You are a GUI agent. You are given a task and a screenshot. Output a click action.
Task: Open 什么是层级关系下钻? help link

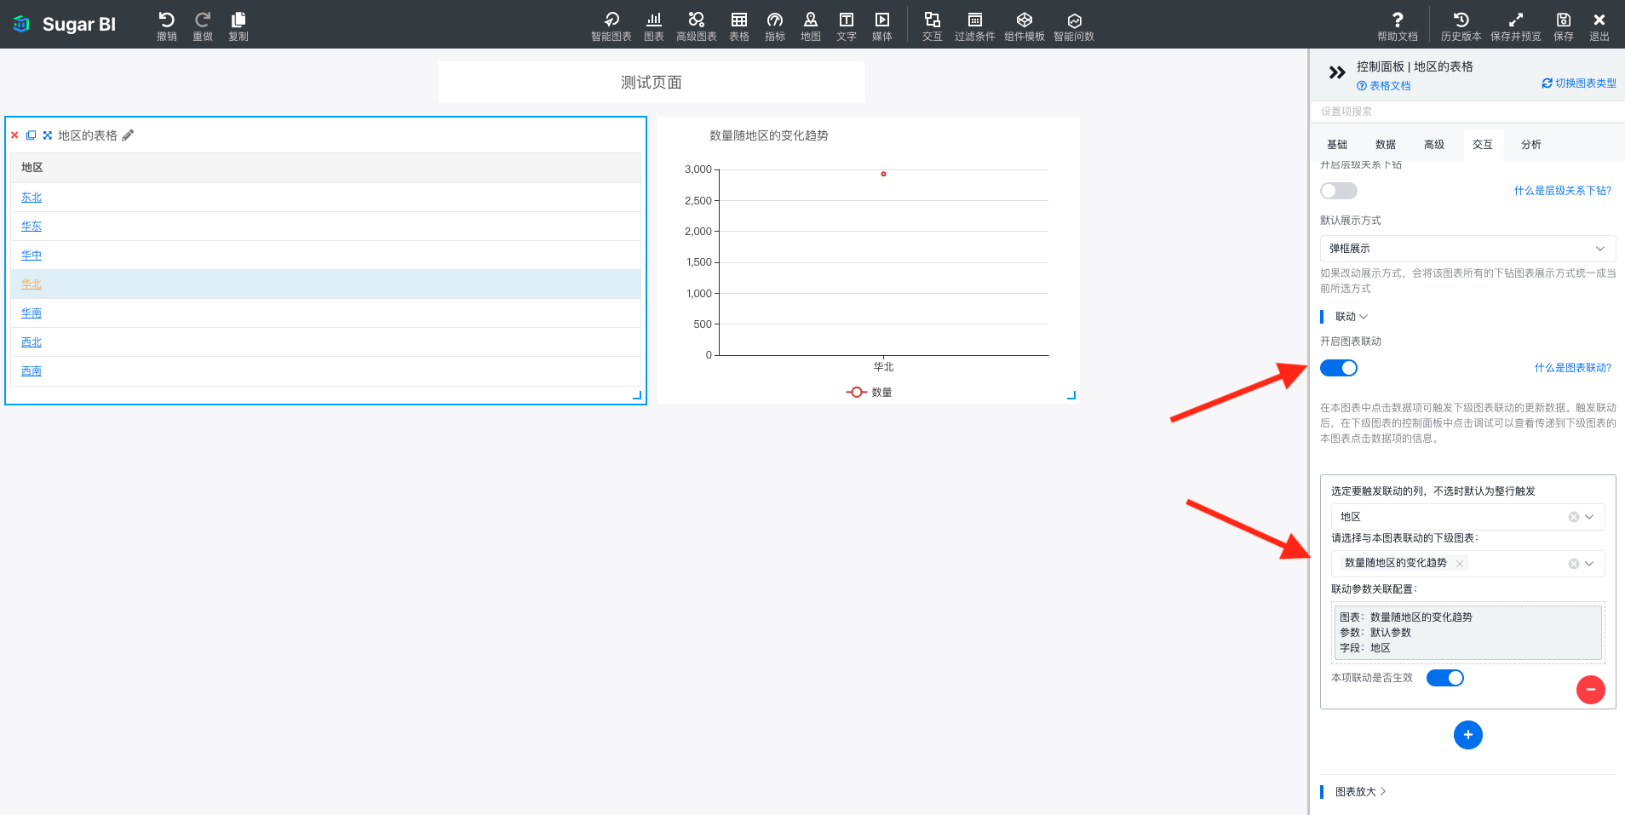(1563, 191)
